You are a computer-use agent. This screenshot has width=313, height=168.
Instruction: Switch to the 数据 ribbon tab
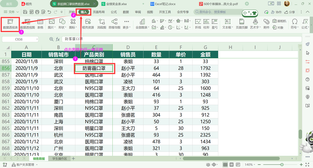pyautogui.click(x=126, y=12)
